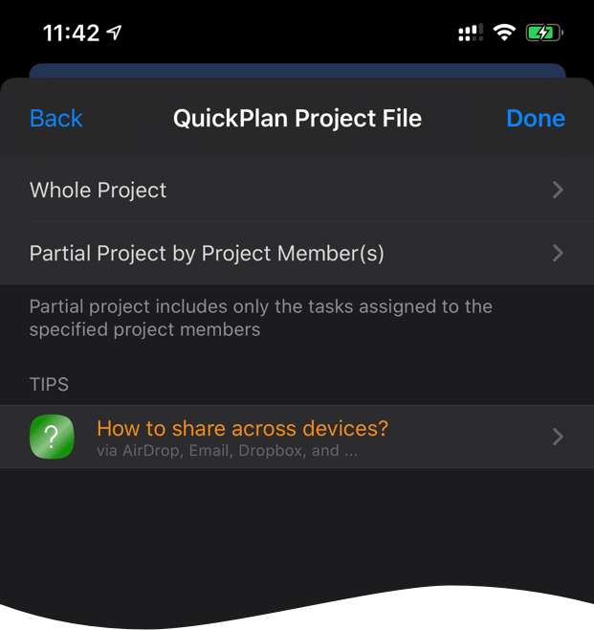Click the QuickPlan Project File title

pyautogui.click(x=297, y=119)
